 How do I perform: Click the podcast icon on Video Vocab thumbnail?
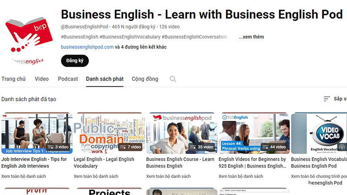(342, 147)
